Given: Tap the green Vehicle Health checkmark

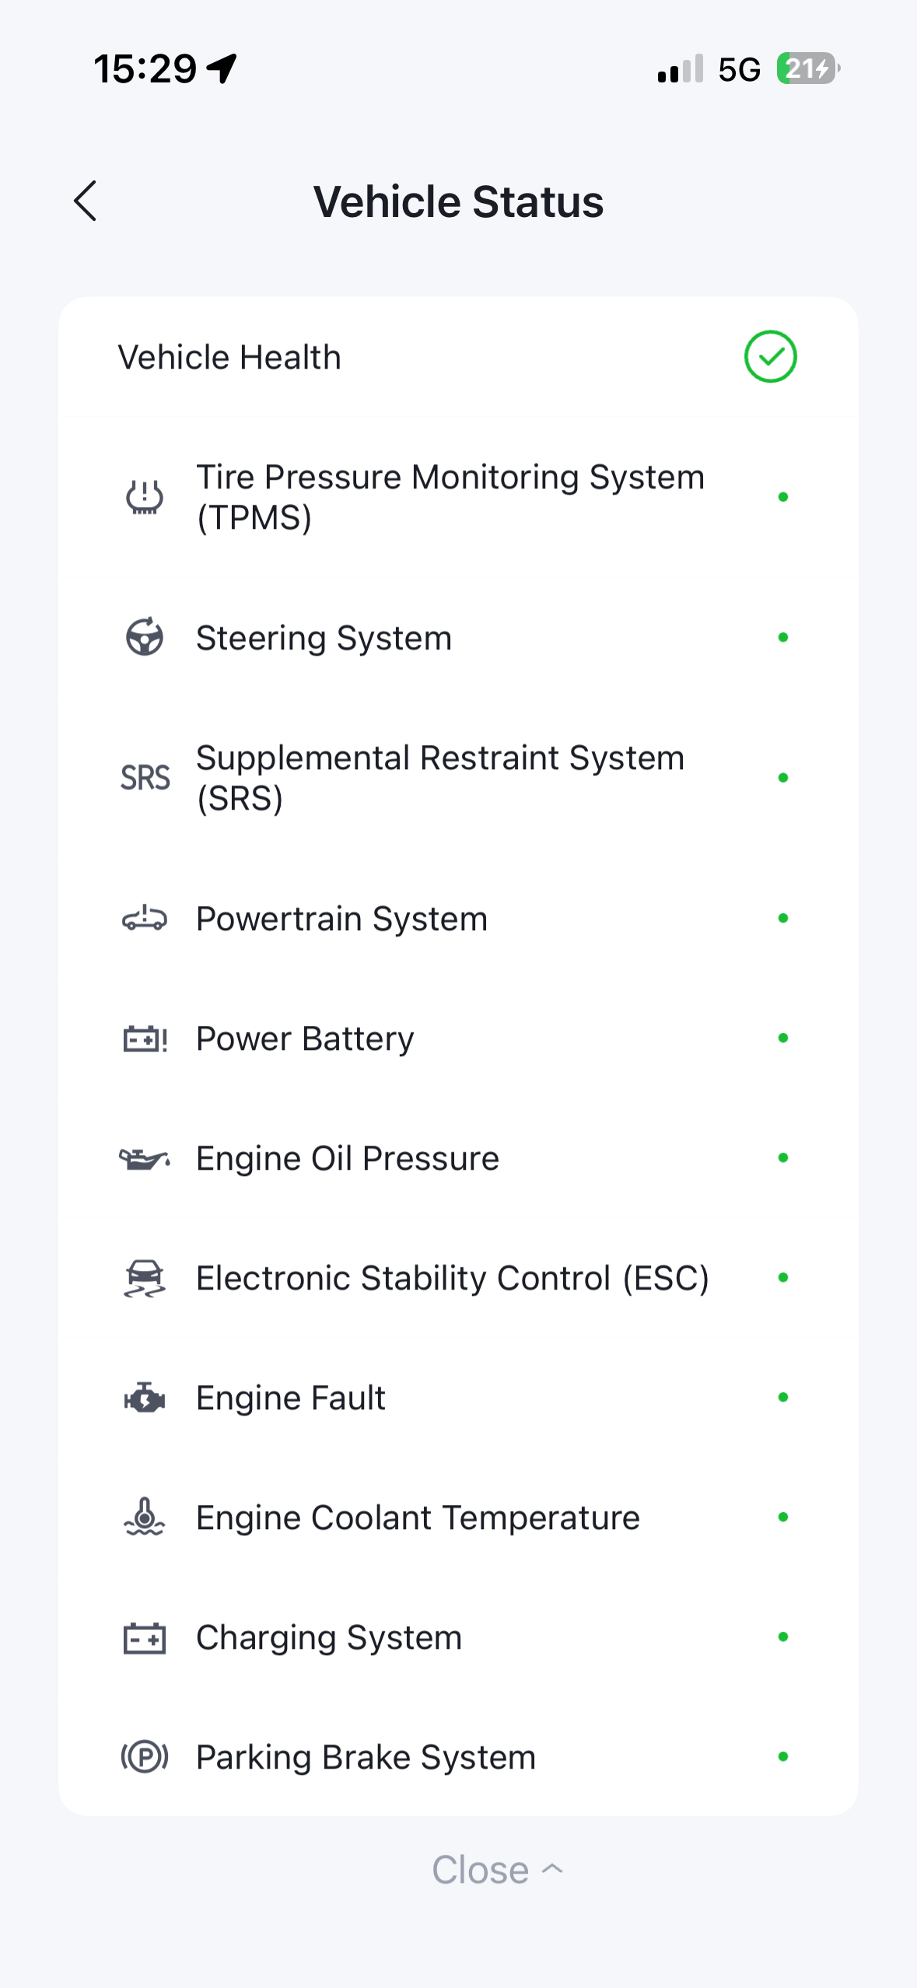Looking at the screenshot, I should coord(770,357).
